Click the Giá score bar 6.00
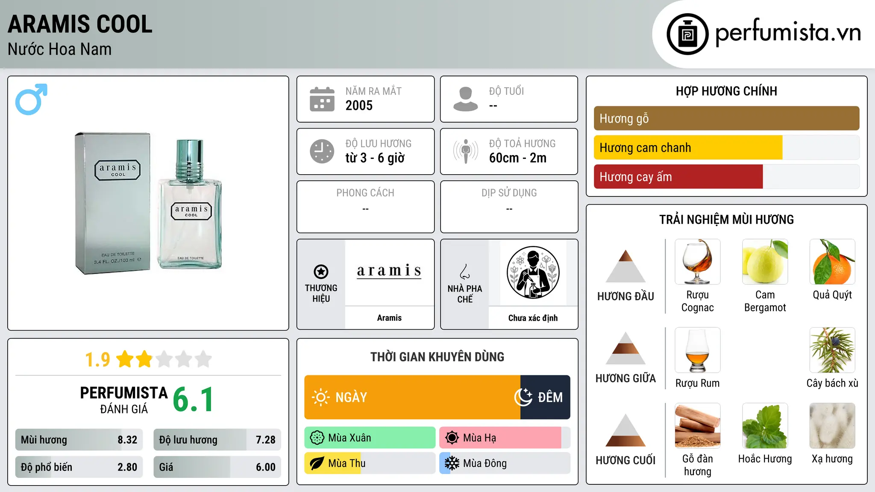Viewport: 875px width, 492px height. click(217, 467)
